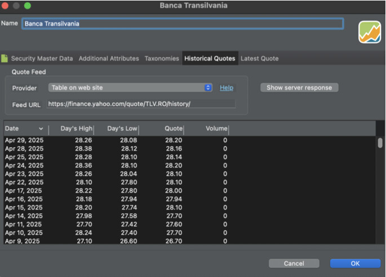Click the 28.38 Day's High value
The width and height of the screenshot is (386, 277).
click(x=83, y=148)
